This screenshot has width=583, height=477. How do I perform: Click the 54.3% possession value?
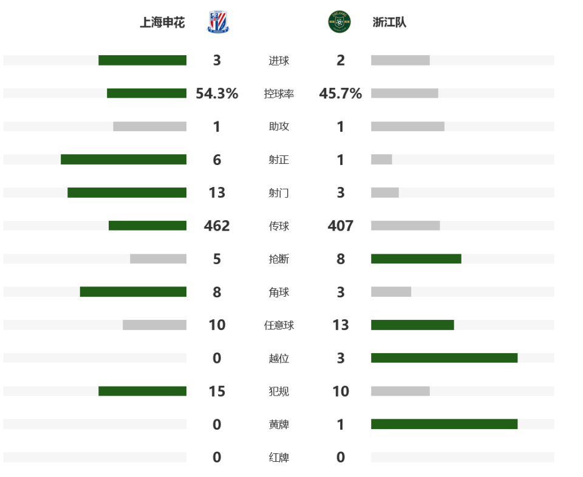tap(217, 93)
